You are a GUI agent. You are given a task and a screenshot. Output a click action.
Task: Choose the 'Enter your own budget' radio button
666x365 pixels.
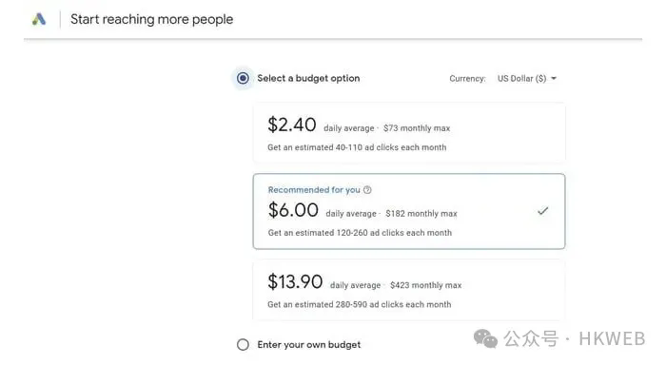coord(243,345)
